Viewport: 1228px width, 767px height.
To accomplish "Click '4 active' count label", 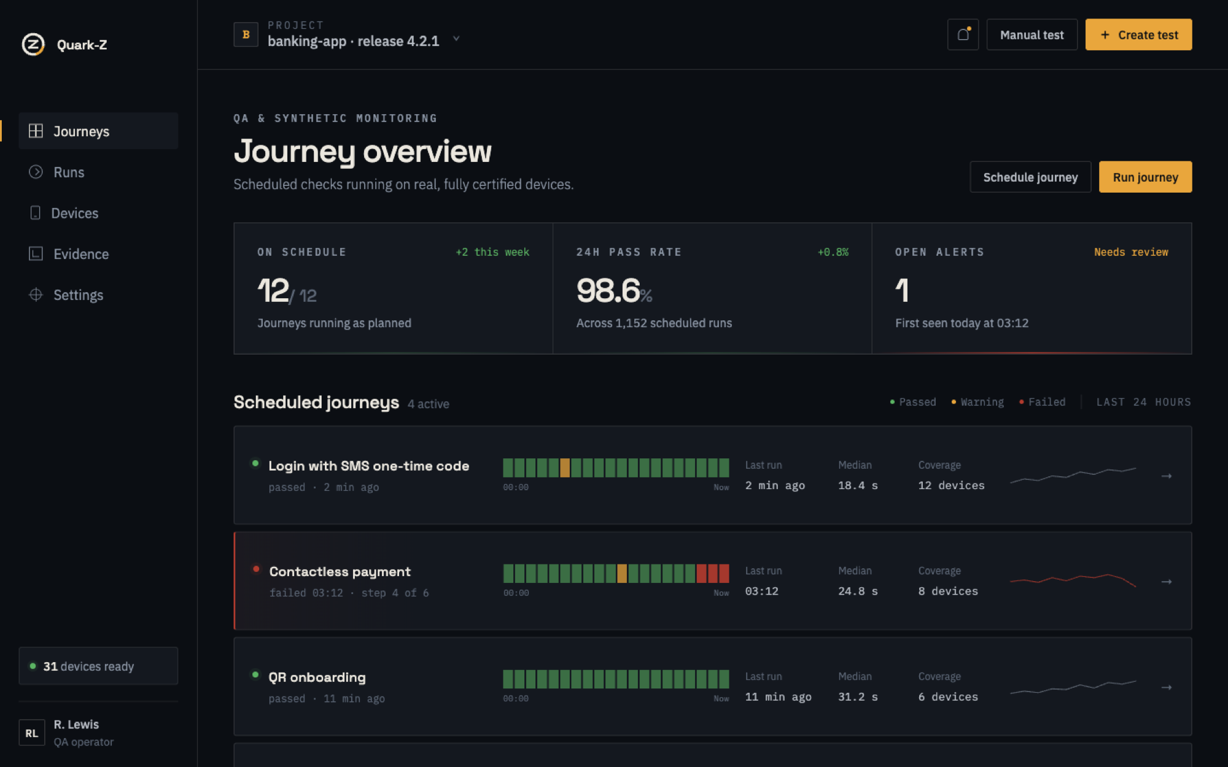I will 428,404.
